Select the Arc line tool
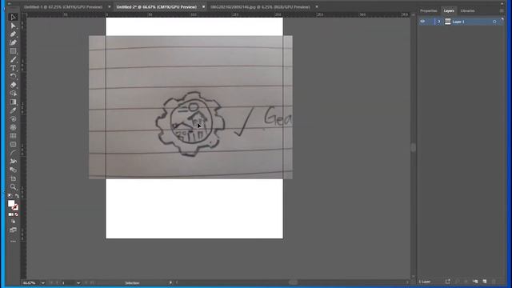512x288 pixels. point(13,153)
